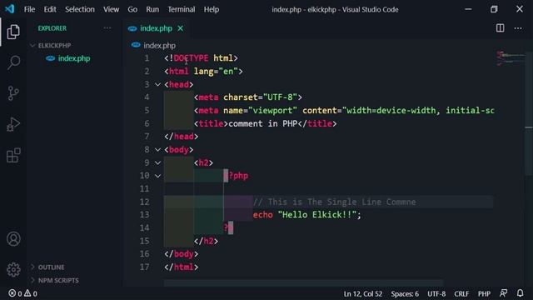Minimize the VS Code window
533x300 pixels.
tap(468, 9)
